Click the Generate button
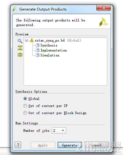The height and width of the screenshot is (155, 123). point(70,145)
